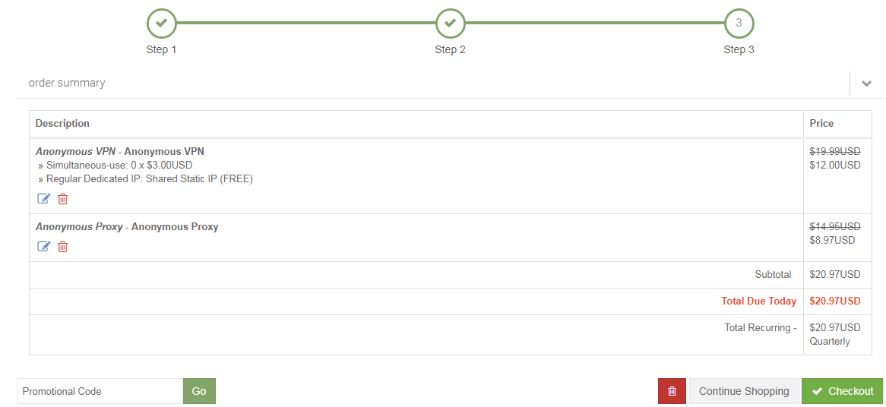The width and height of the screenshot is (886, 407).
Task: Edit the Anonymous Proxy cart item
Action: pyautogui.click(x=44, y=247)
